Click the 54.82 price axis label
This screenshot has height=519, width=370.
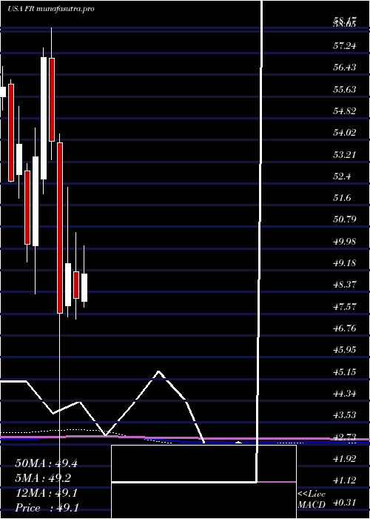[x=344, y=111]
